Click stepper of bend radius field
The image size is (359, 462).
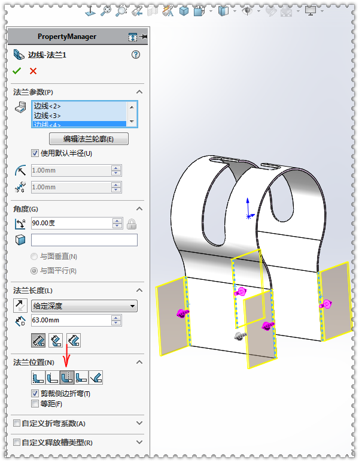point(116,170)
